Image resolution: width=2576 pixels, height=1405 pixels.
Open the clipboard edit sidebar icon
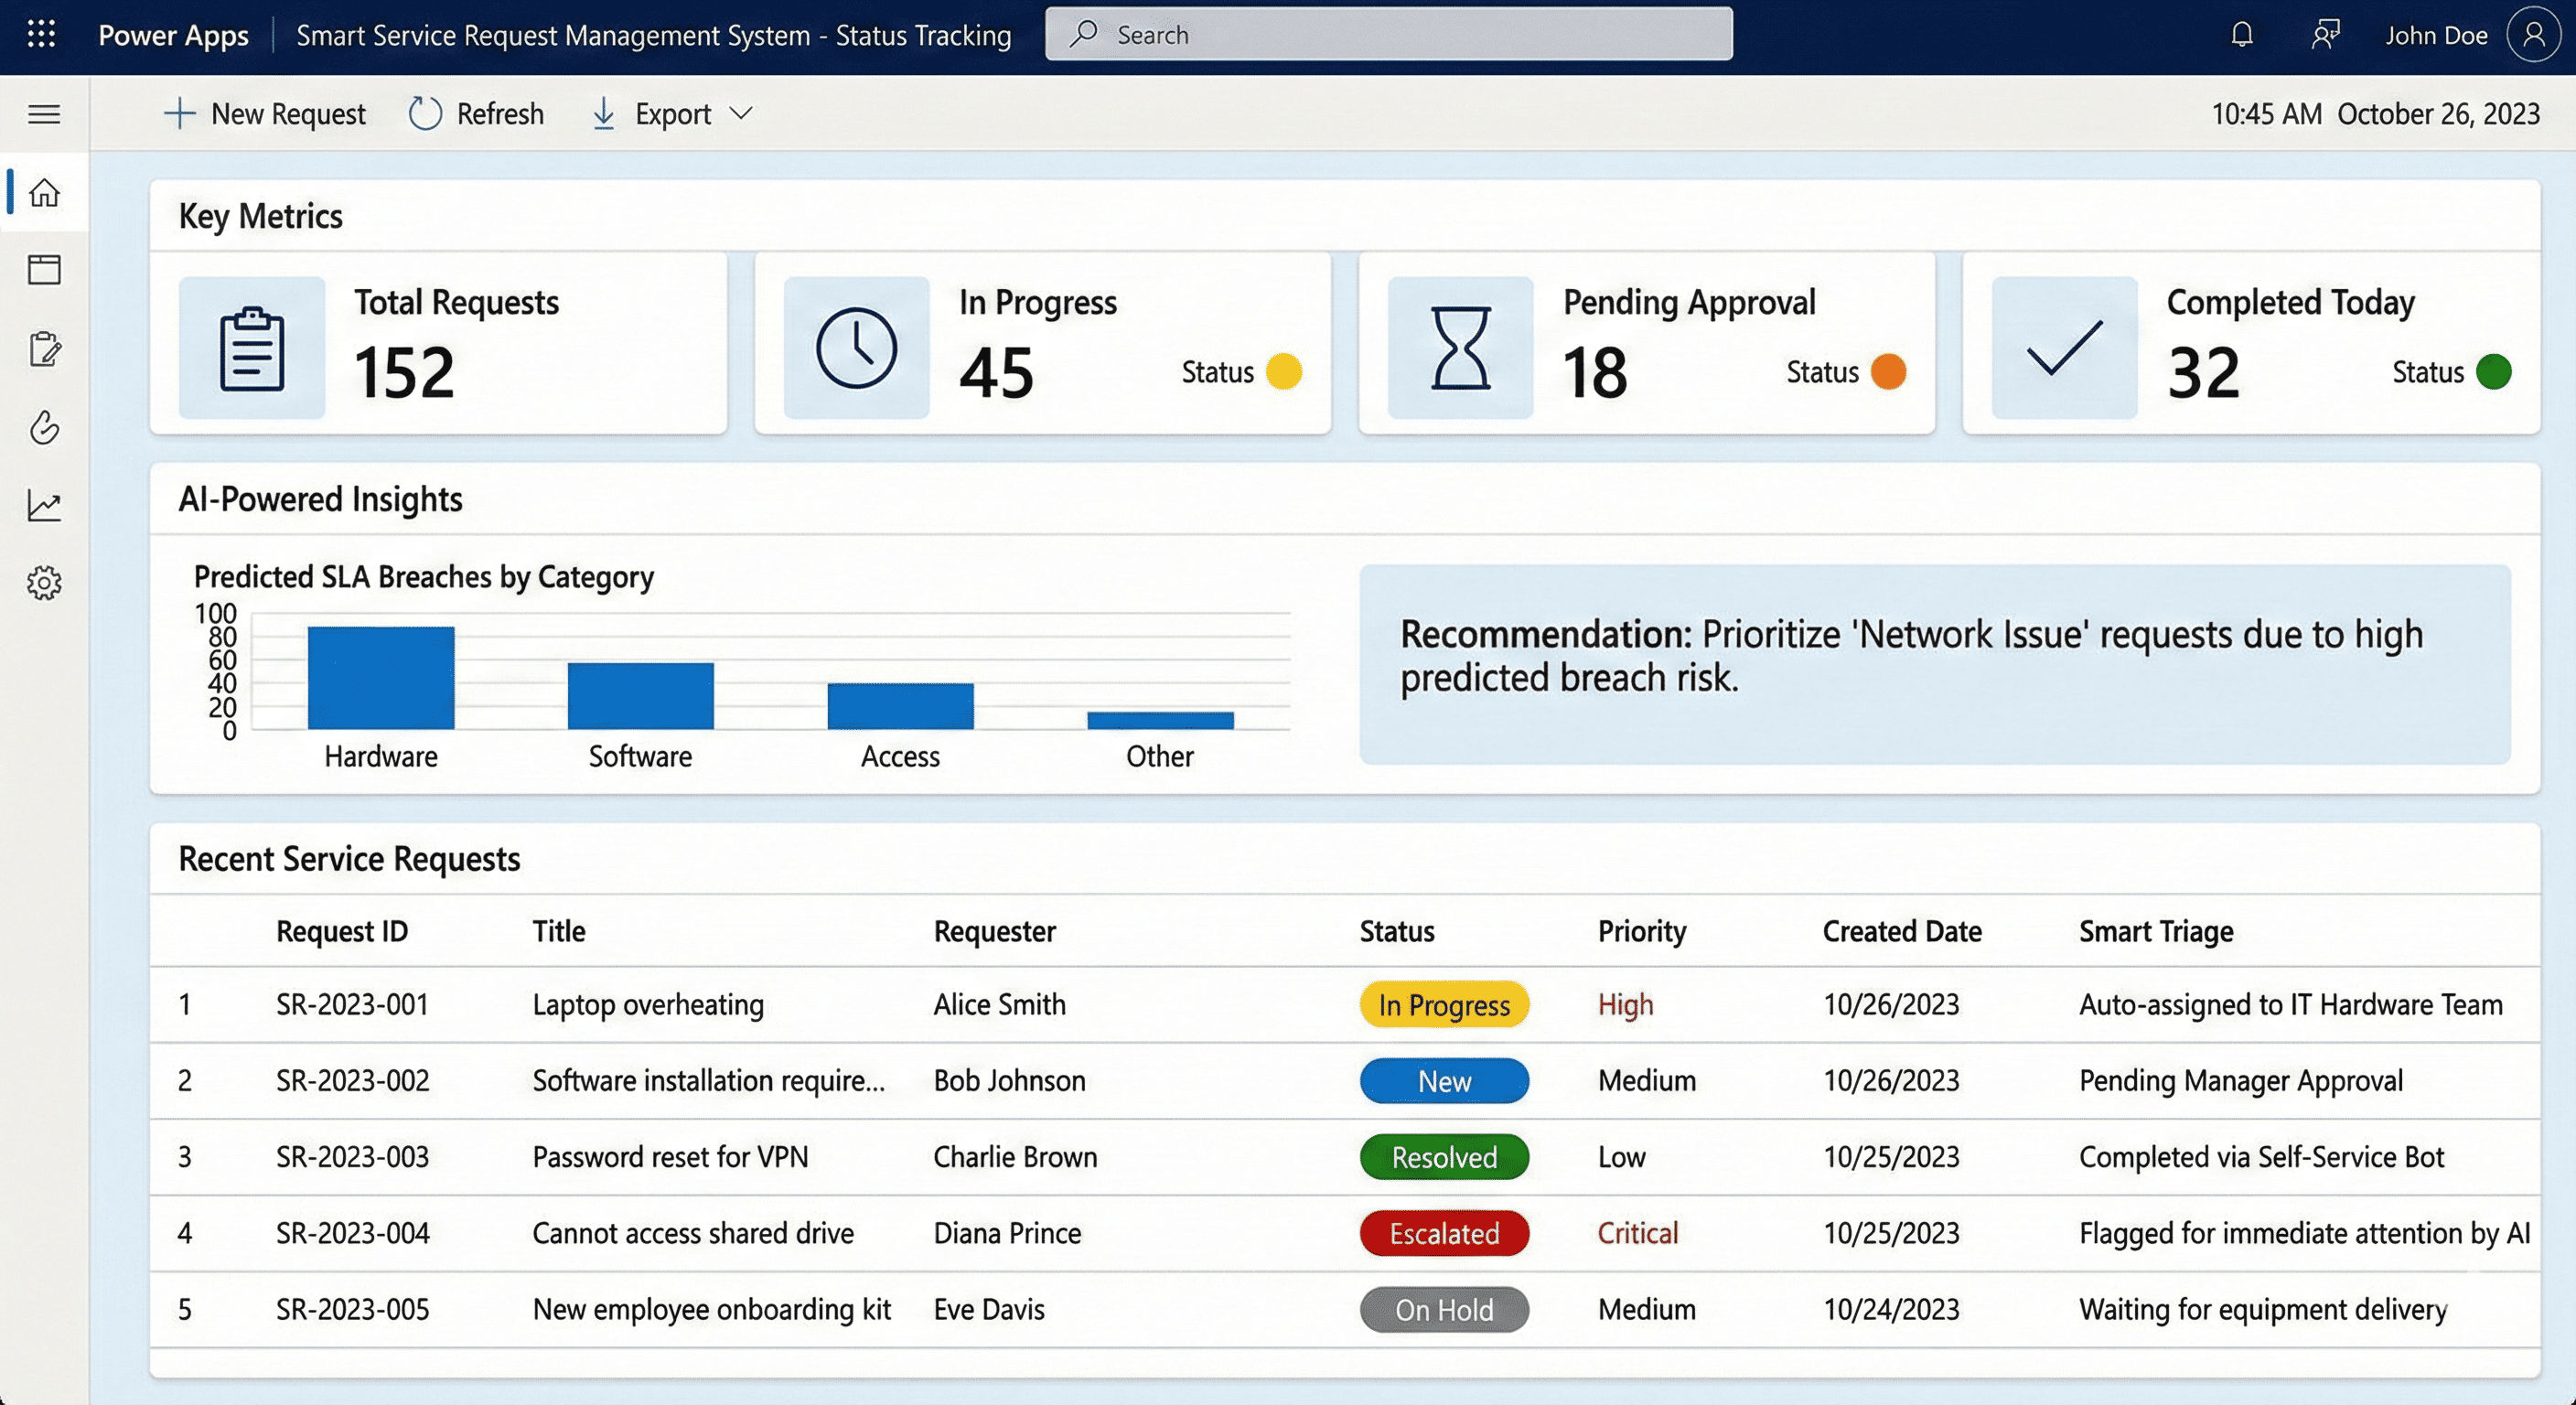(44, 349)
